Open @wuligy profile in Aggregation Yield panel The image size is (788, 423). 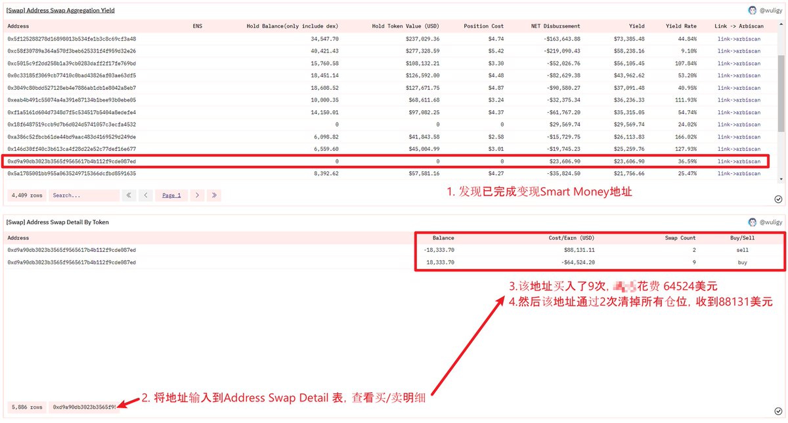770,10
